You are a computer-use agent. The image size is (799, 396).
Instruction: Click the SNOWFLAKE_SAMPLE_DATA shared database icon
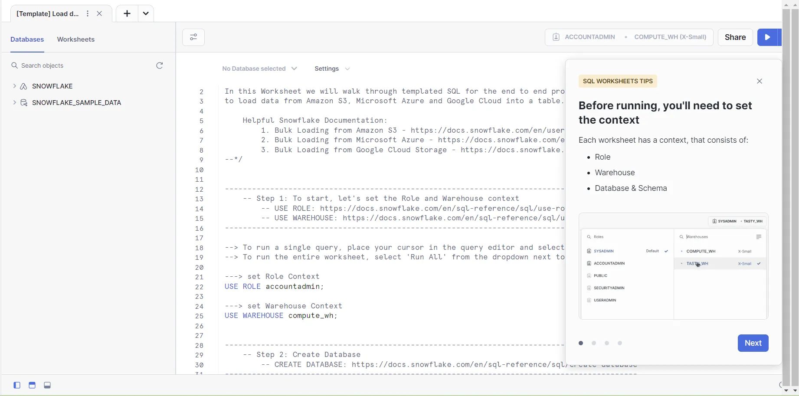click(24, 103)
